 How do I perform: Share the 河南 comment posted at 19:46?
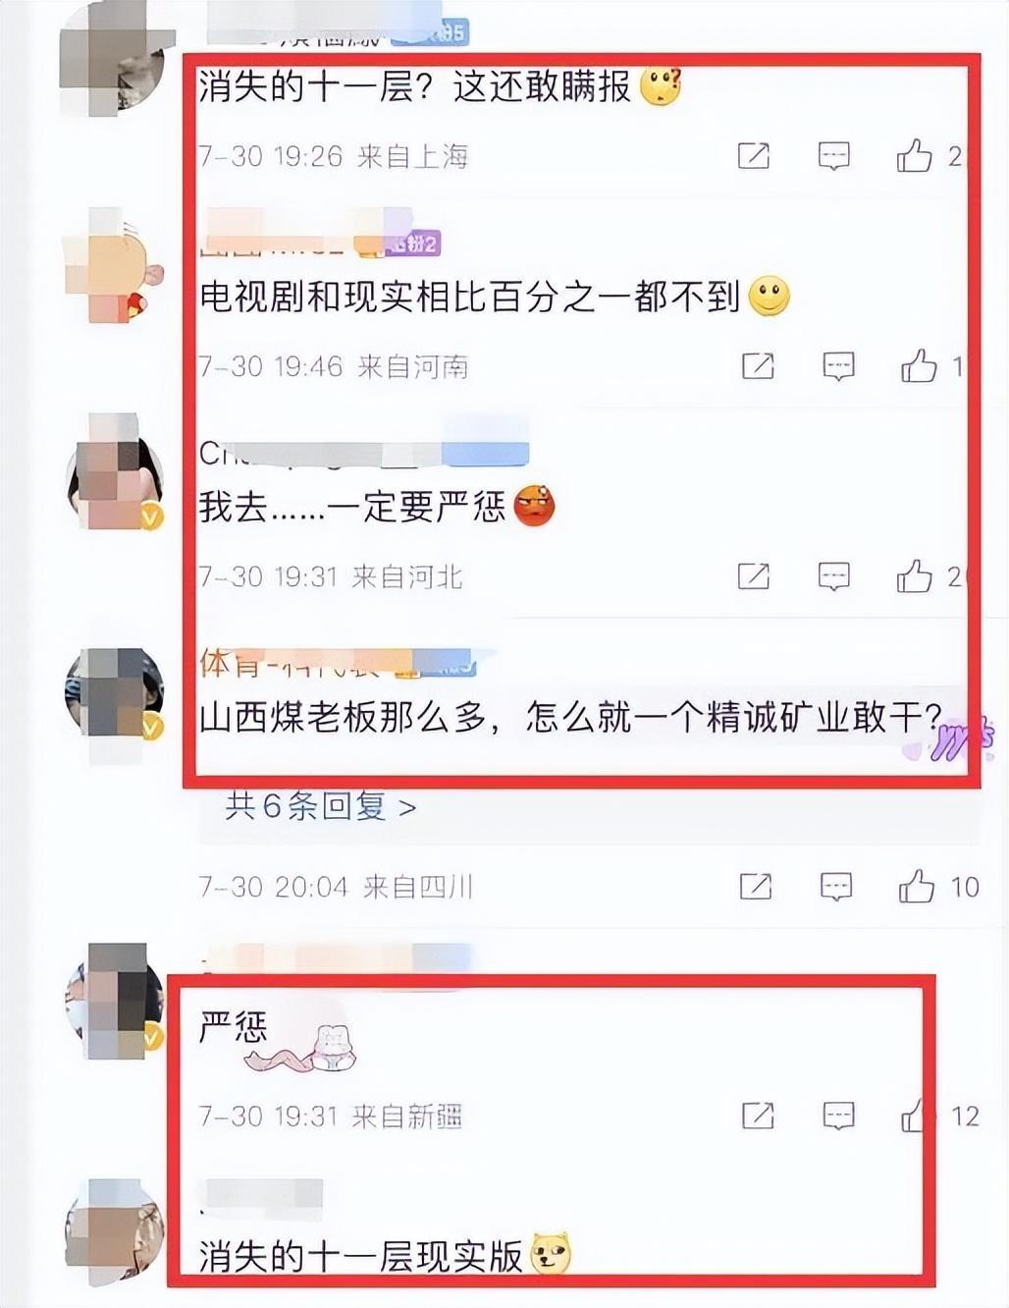coord(758,366)
